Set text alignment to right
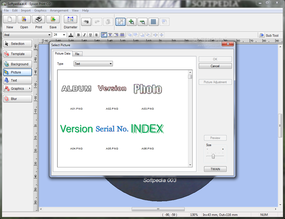The height and width of the screenshot is (219, 285). coord(116,35)
